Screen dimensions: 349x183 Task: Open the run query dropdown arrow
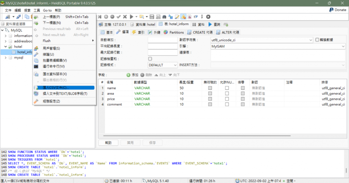pyautogui.click(x=136, y=17)
